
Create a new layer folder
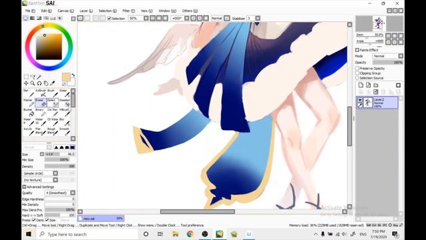pyautogui.click(x=376, y=85)
